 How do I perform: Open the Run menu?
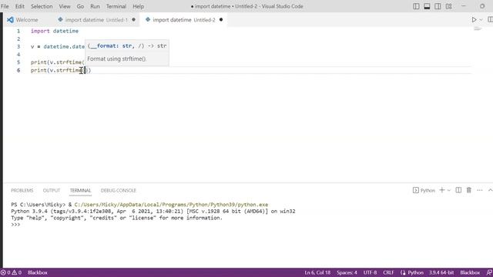coord(95,6)
